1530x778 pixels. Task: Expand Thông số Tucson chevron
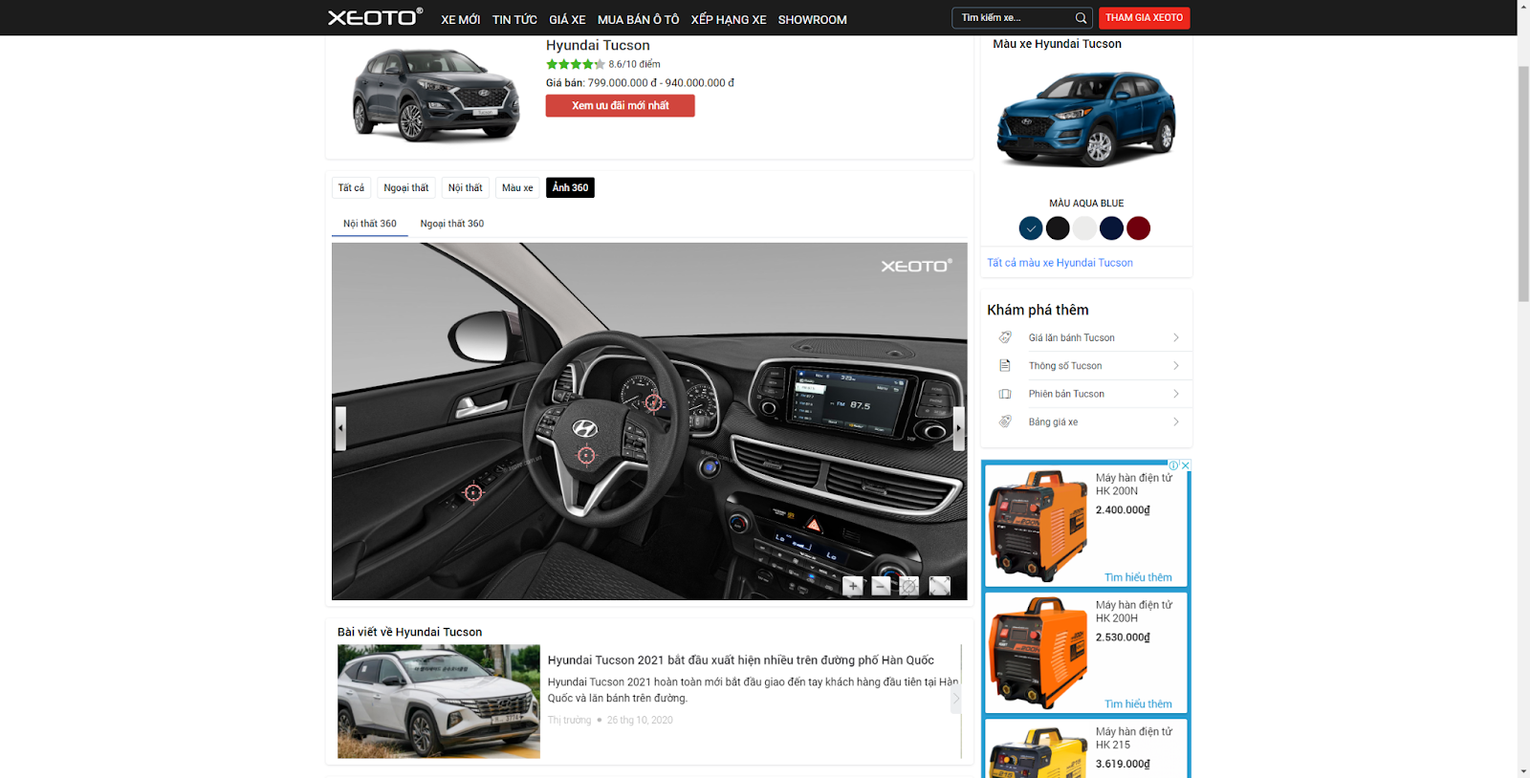1176,365
